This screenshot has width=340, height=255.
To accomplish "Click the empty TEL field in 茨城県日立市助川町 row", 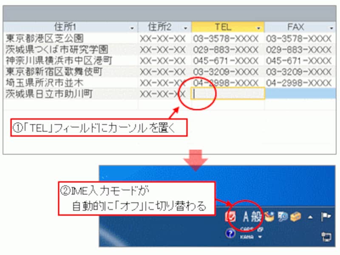I will click(228, 93).
